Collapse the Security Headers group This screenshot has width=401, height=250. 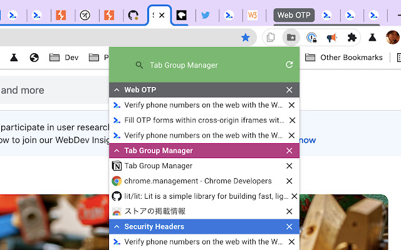(117, 226)
